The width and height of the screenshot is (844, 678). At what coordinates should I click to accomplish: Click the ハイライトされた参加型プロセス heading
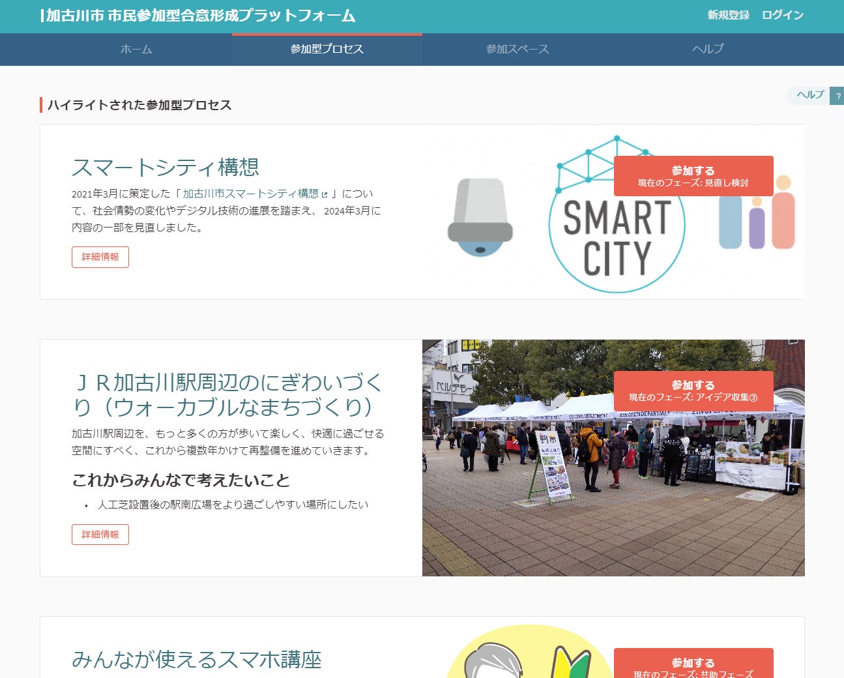pyautogui.click(x=139, y=105)
